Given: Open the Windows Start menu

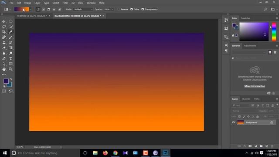Looking at the screenshot, I should pos(5,153).
